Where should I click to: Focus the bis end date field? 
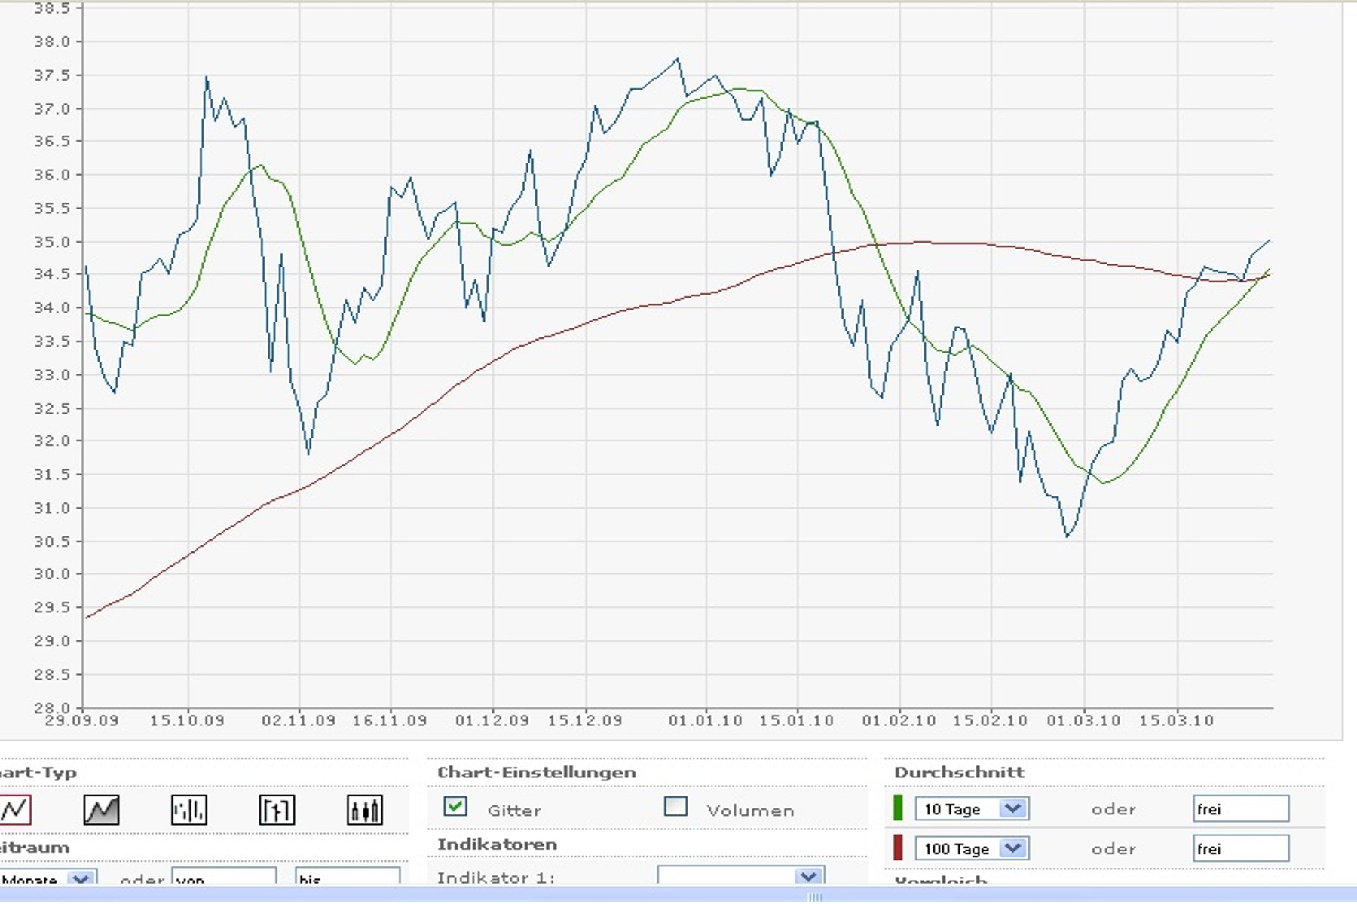pos(347,878)
